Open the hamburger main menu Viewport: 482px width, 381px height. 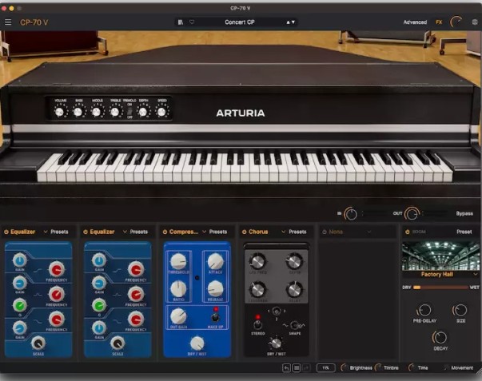[x=8, y=22]
